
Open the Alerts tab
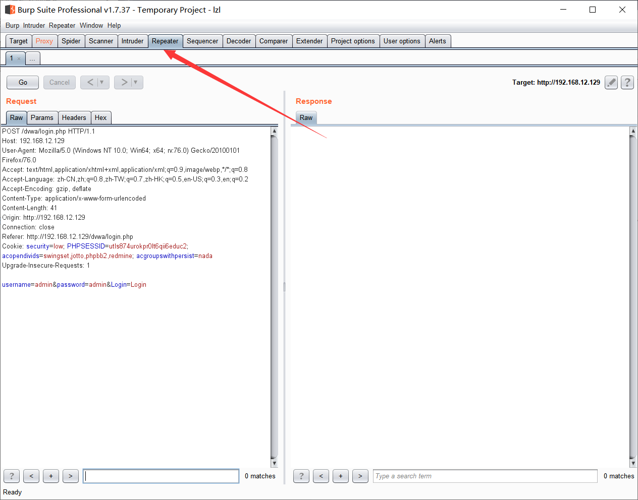[438, 41]
